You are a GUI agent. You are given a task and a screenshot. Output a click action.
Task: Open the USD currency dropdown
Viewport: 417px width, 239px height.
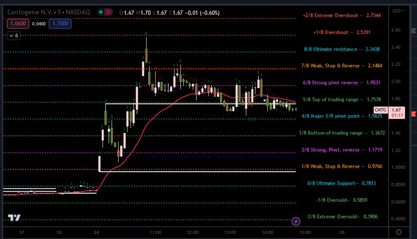click(398, 11)
